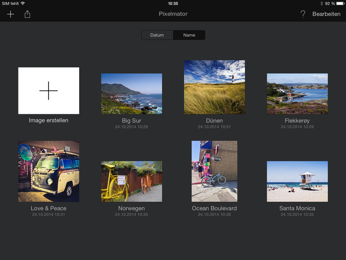Open help via the question mark icon
Image resolution: width=346 pixels, height=260 pixels.
303,14
